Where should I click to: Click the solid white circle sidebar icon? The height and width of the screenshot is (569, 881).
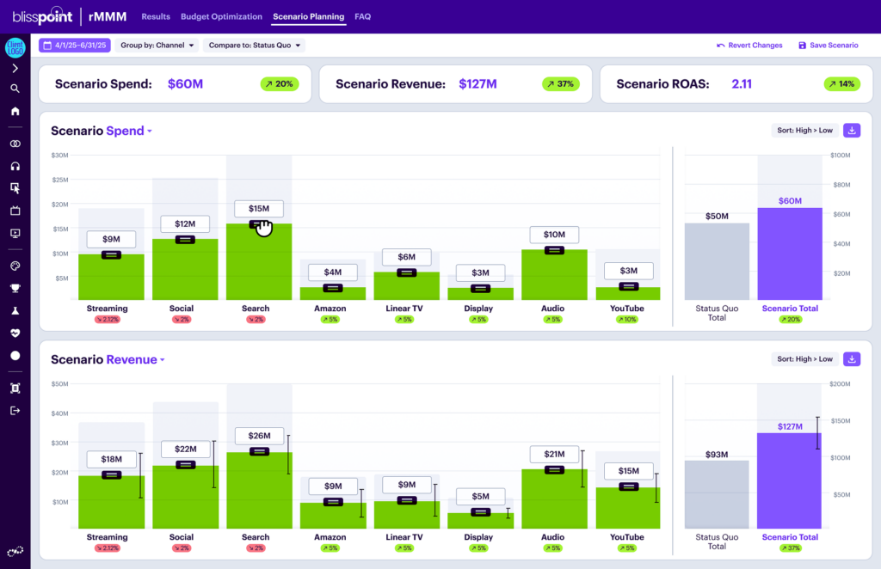(15, 356)
